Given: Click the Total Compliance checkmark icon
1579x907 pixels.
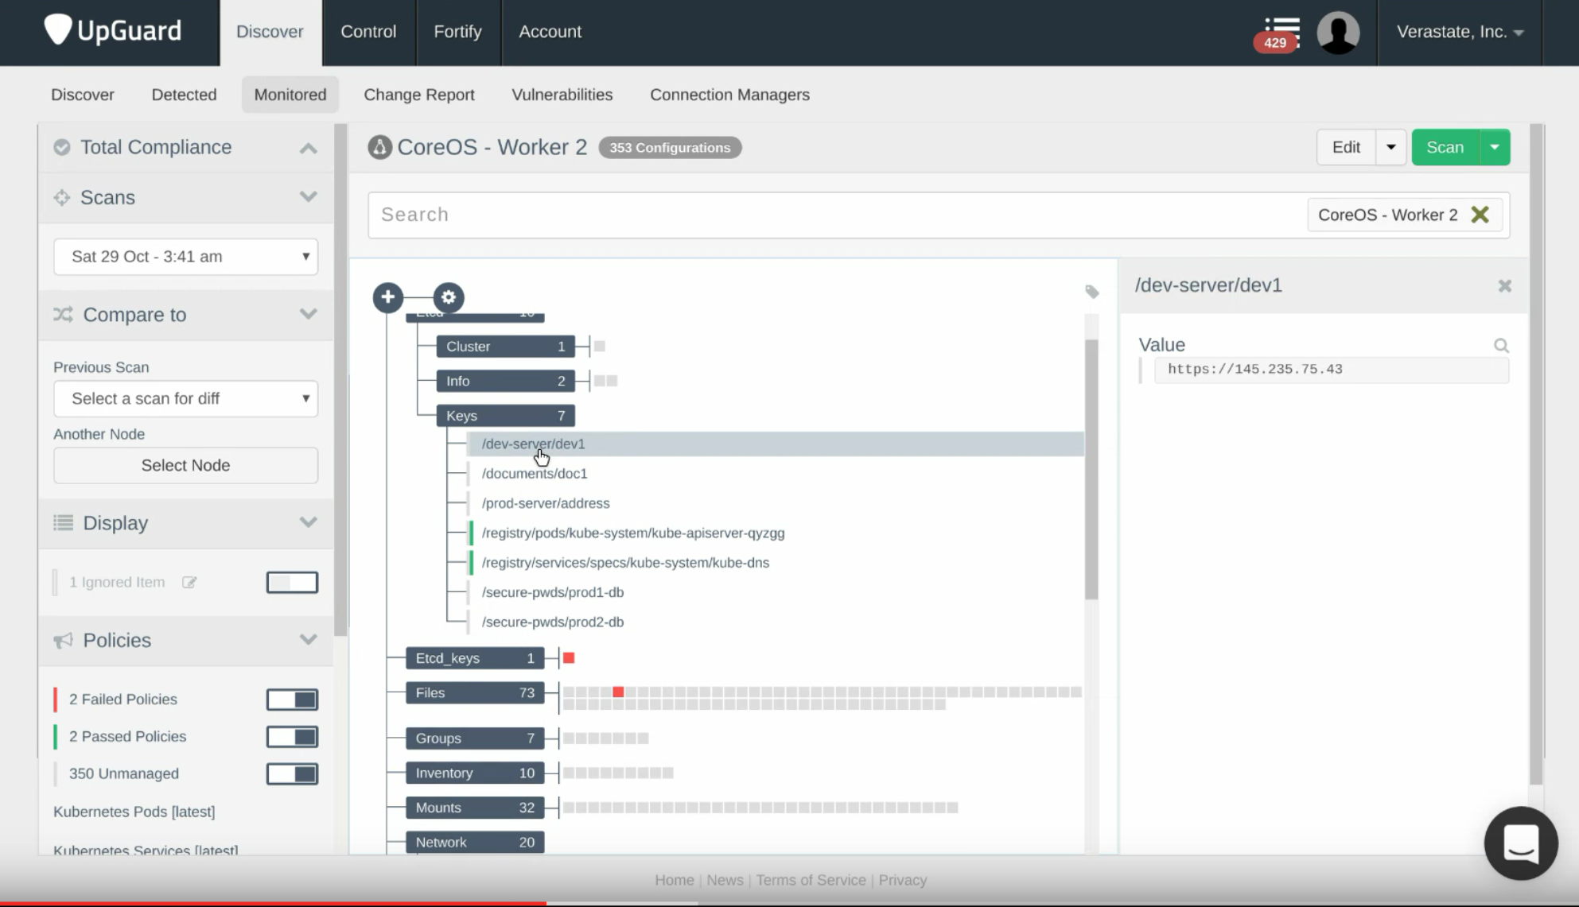Looking at the screenshot, I should pos(62,147).
